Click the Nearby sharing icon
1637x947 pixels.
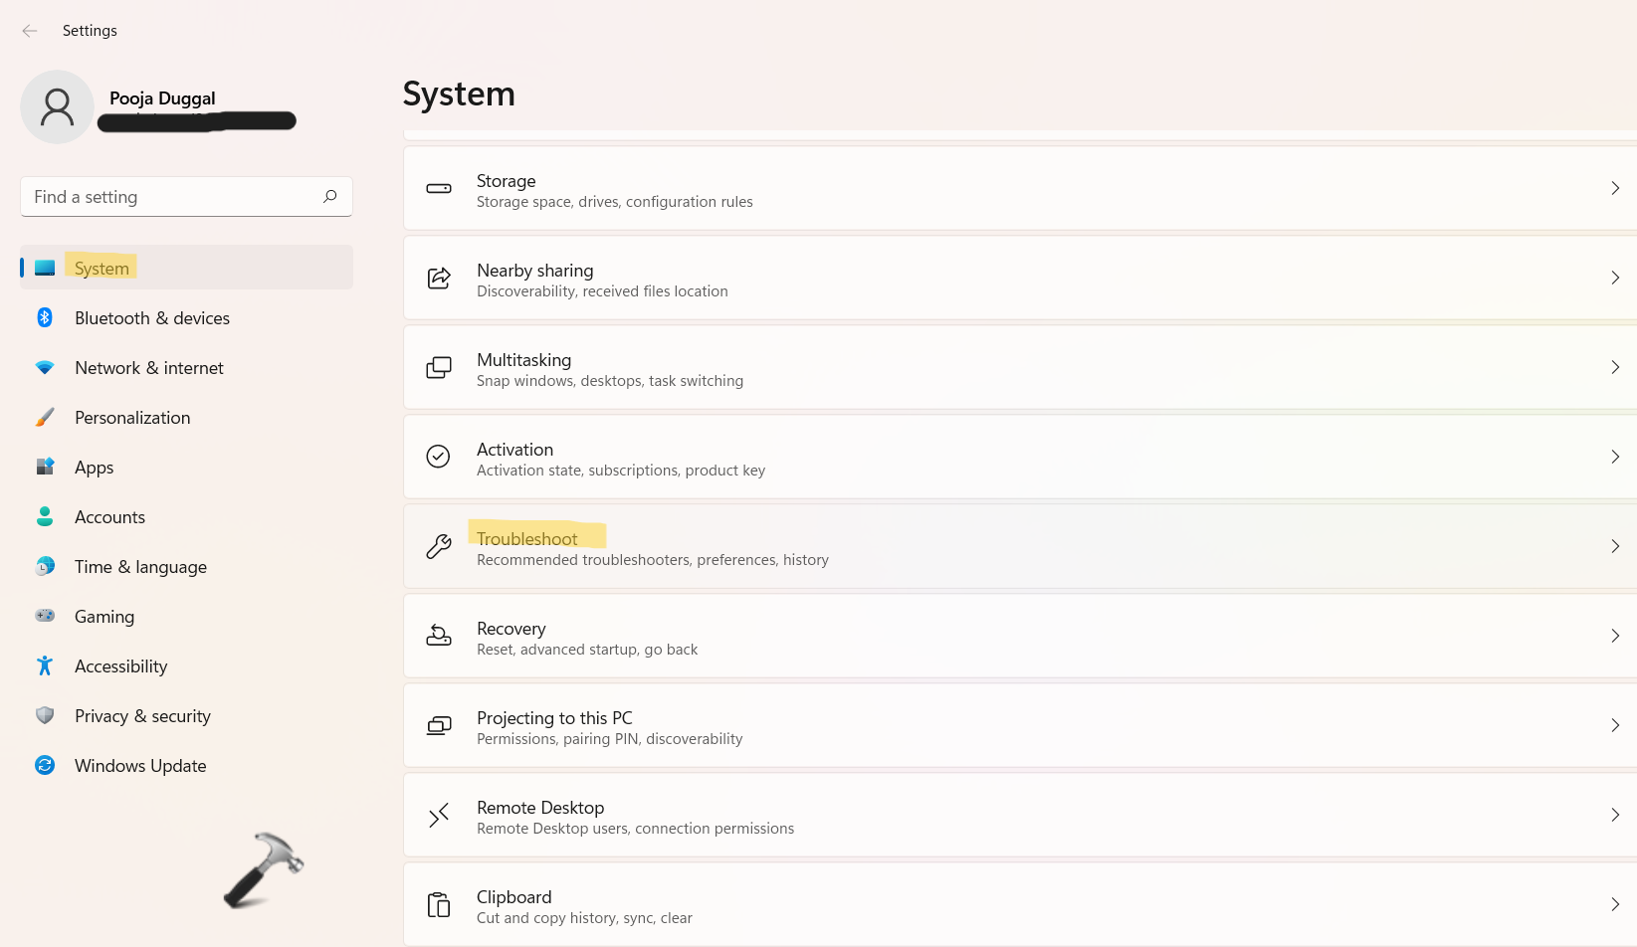pos(439,278)
